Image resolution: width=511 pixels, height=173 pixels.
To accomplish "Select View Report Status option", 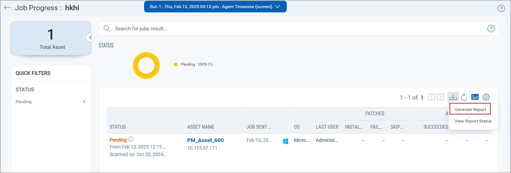I will pyautogui.click(x=473, y=121).
